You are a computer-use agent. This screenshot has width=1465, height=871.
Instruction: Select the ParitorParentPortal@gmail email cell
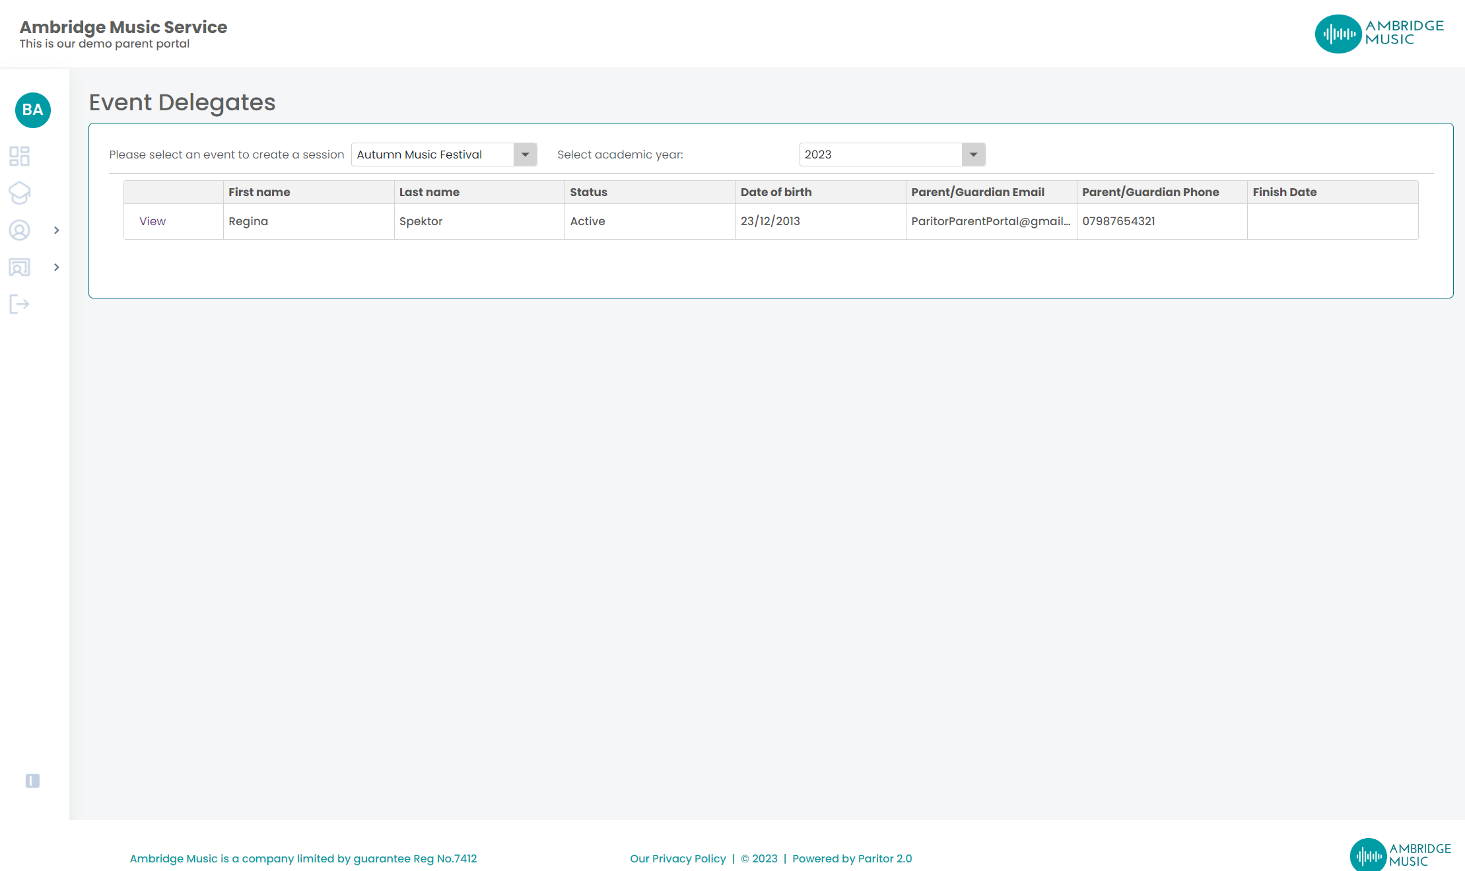tap(991, 221)
